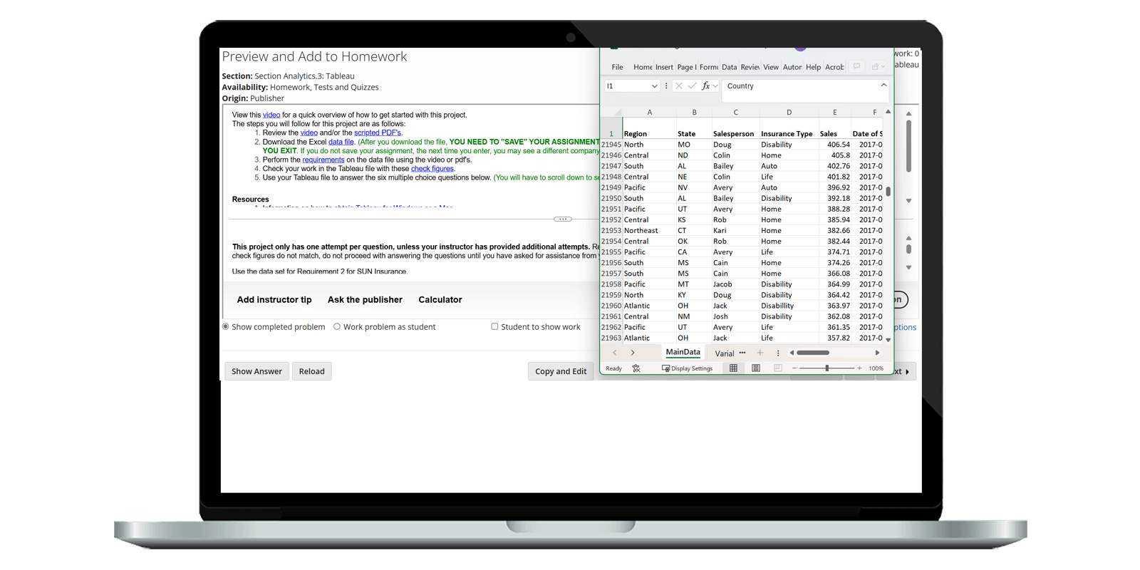
Task: Switch to Normal view in status bar
Action: [x=733, y=368]
